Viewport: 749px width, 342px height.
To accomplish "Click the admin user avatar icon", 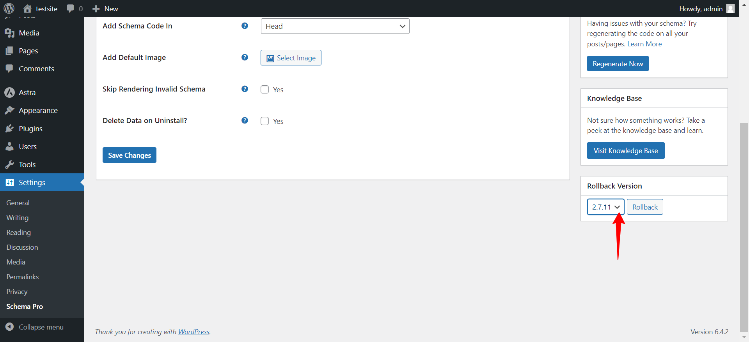I will coord(730,9).
